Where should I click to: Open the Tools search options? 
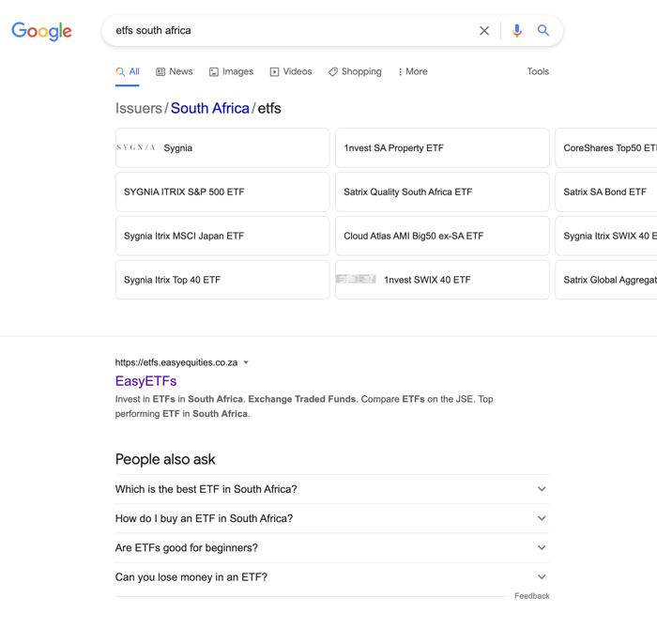[538, 71]
